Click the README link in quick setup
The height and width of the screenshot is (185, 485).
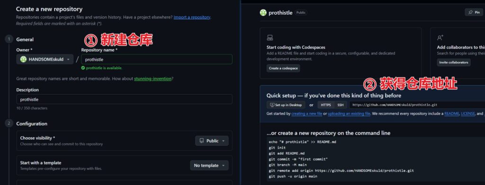pyautogui.click(x=451, y=114)
